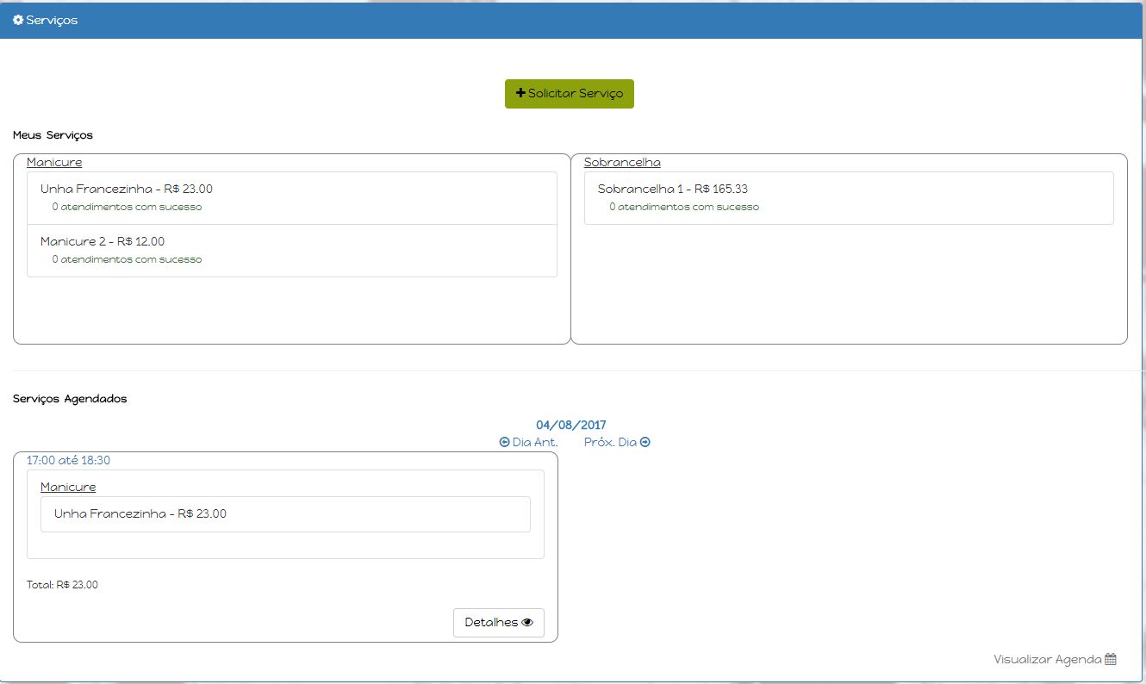Click the calendar icon by Visualizar Agenda
1146x684 pixels.
(x=1111, y=659)
